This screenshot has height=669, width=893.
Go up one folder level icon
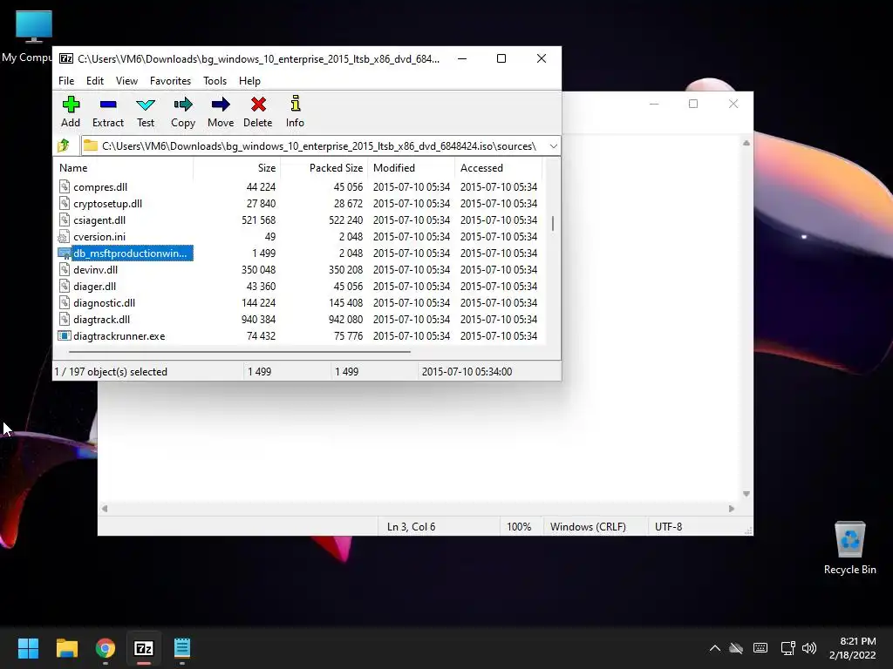click(x=64, y=145)
